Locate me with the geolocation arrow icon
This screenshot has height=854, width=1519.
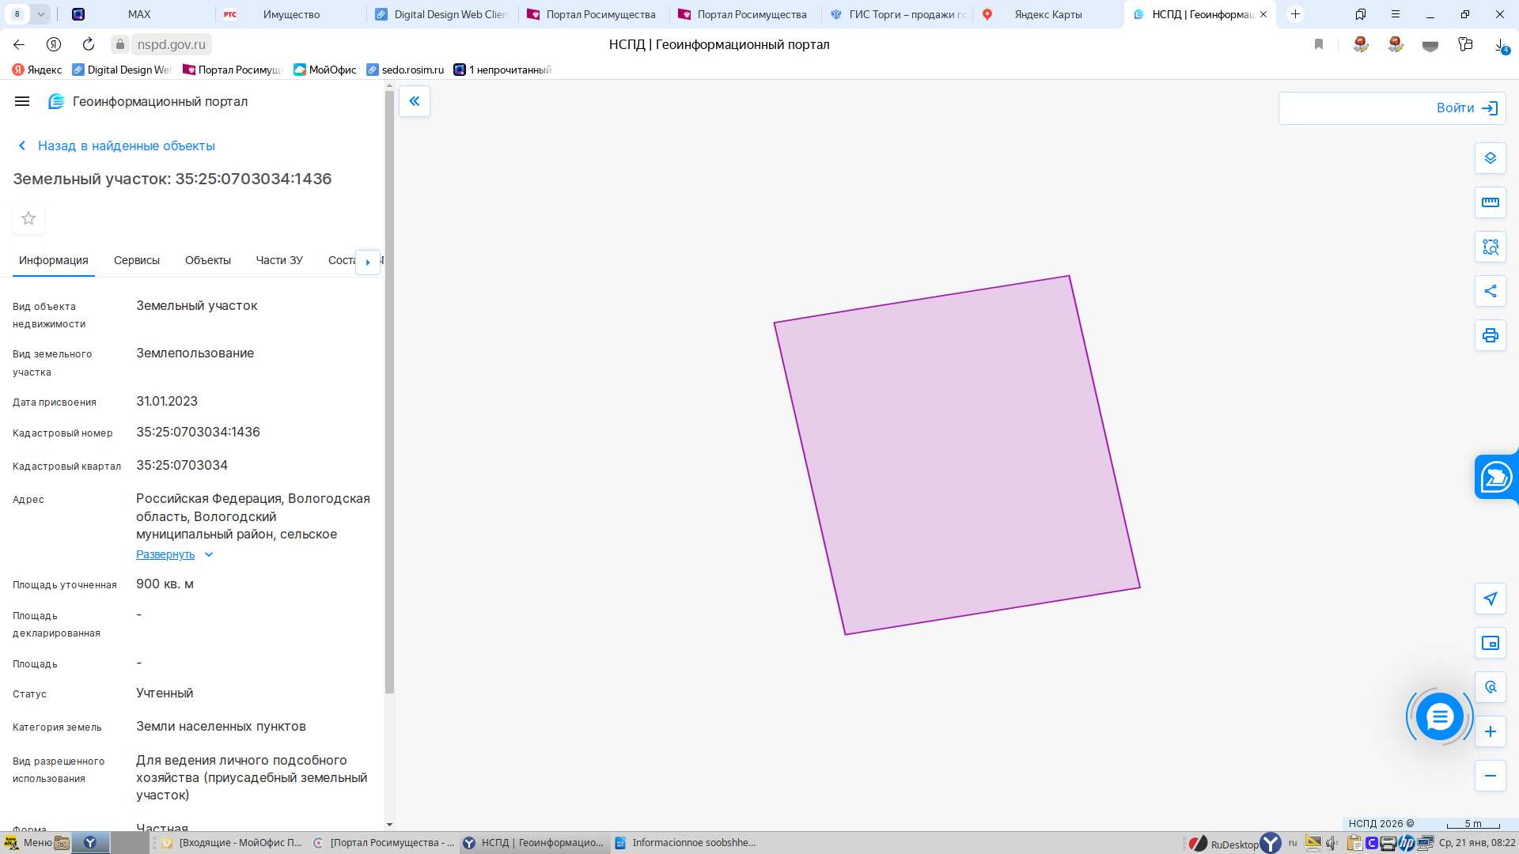(x=1490, y=599)
